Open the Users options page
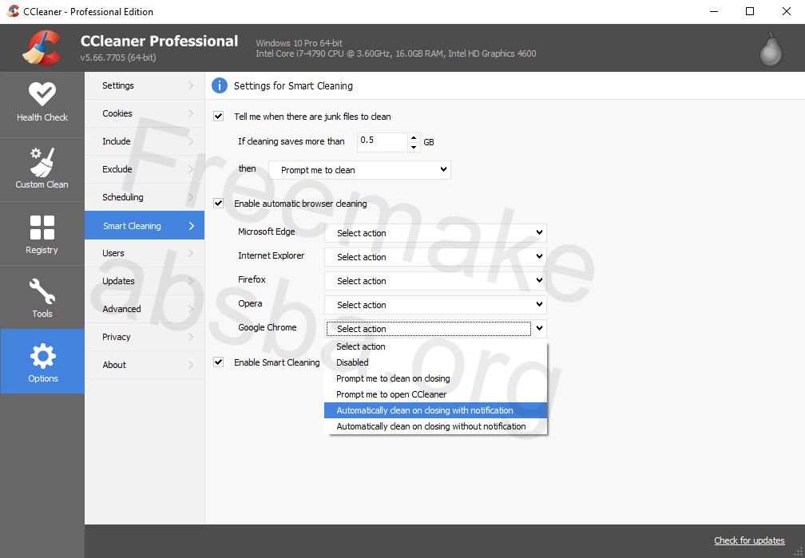Viewport: 805px width, 558px height. click(x=145, y=253)
